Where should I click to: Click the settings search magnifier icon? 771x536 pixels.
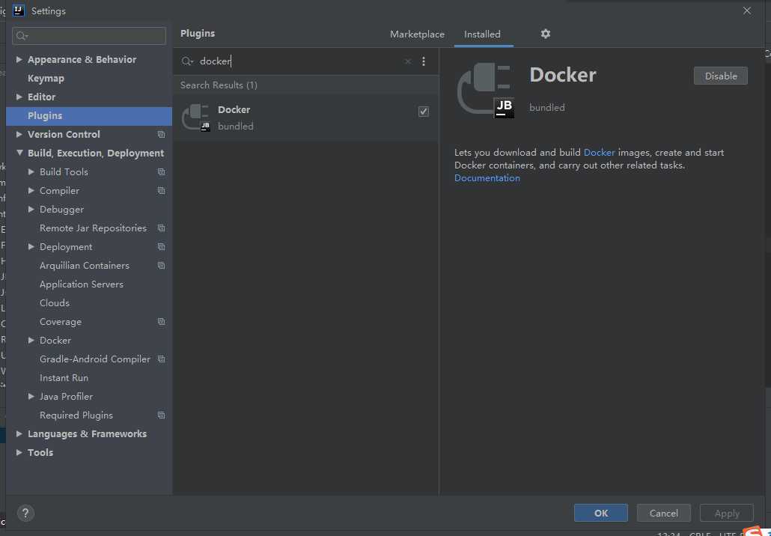(22, 36)
